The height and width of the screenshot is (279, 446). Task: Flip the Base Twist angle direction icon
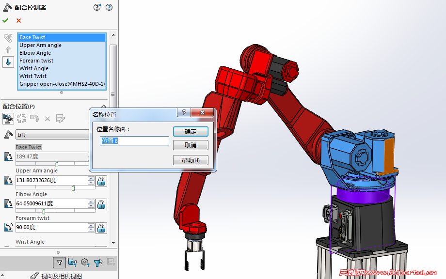[x=9, y=156]
